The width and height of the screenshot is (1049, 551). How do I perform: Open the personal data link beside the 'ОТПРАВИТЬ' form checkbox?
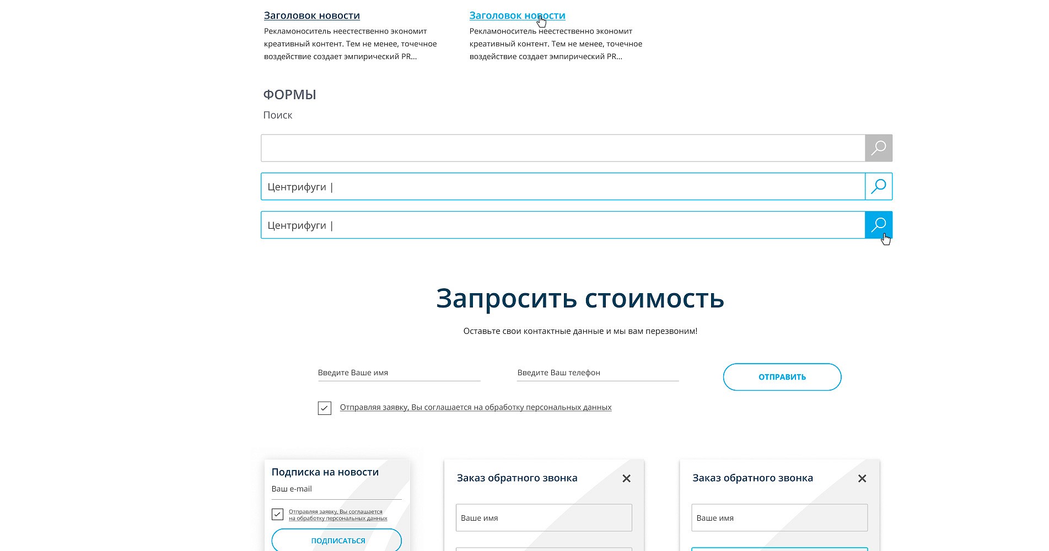475,407
